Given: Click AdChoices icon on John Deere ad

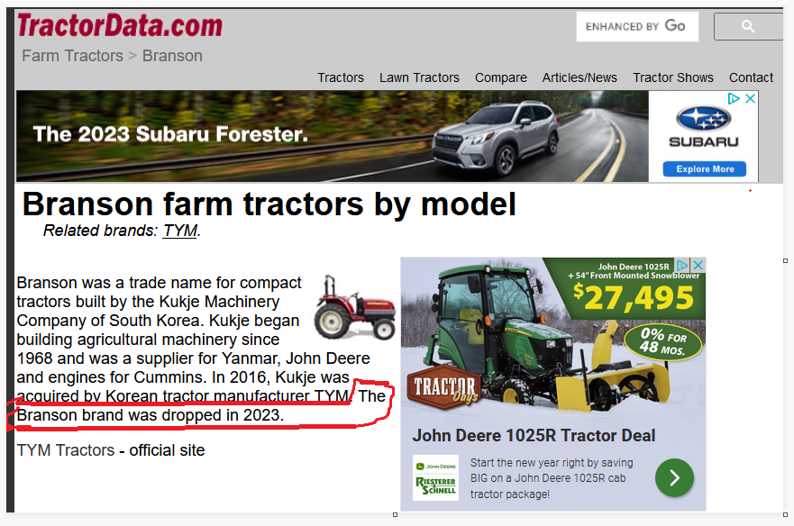Looking at the screenshot, I should click(x=682, y=265).
